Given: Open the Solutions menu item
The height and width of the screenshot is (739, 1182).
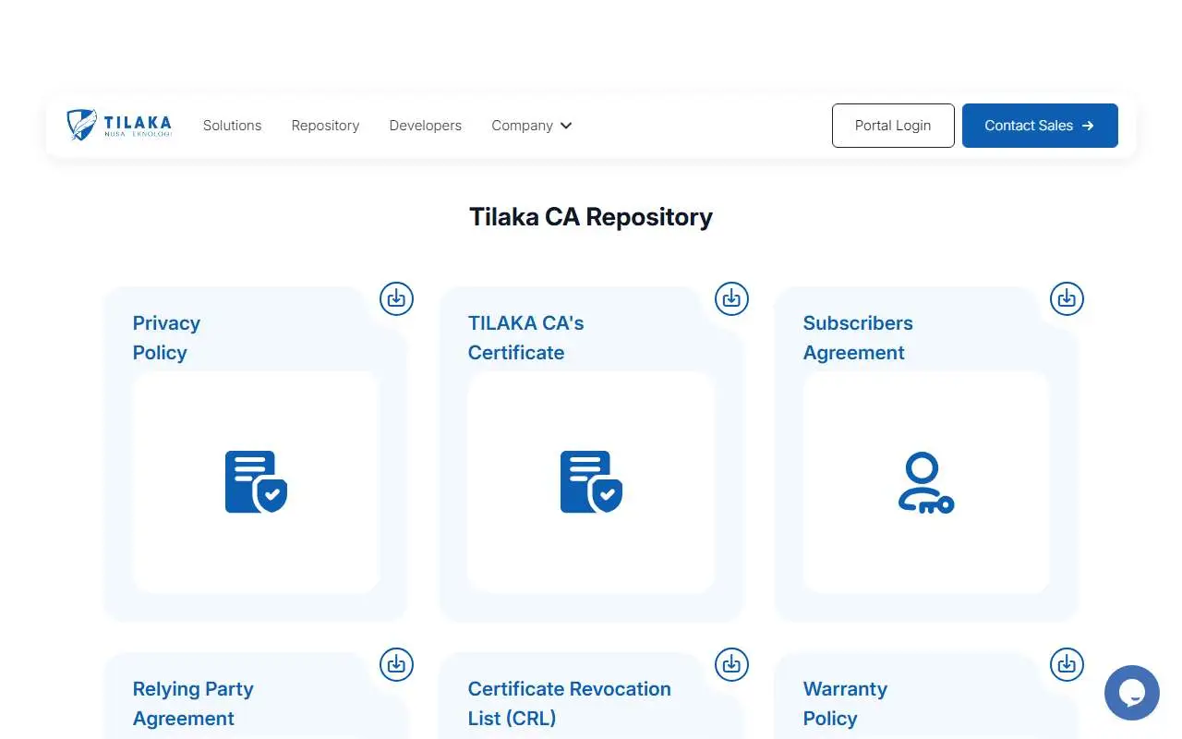Looking at the screenshot, I should [233, 126].
